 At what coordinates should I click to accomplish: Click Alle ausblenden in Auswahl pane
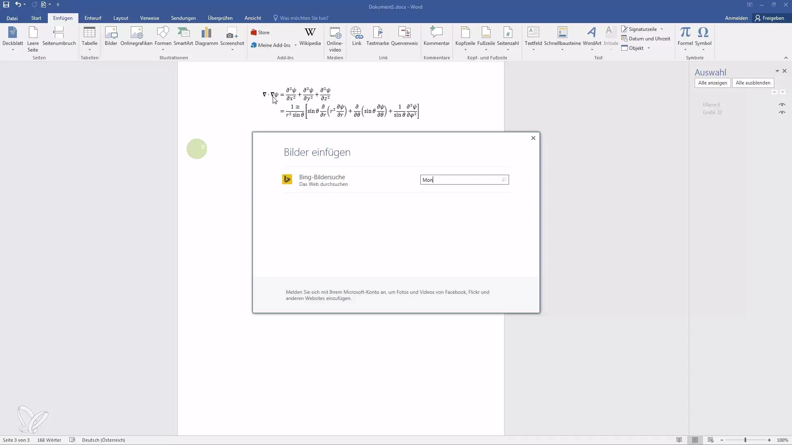pos(753,83)
